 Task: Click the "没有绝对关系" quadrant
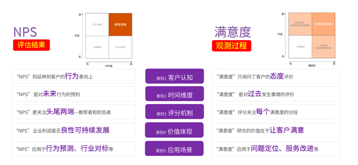(x=323, y=24)
